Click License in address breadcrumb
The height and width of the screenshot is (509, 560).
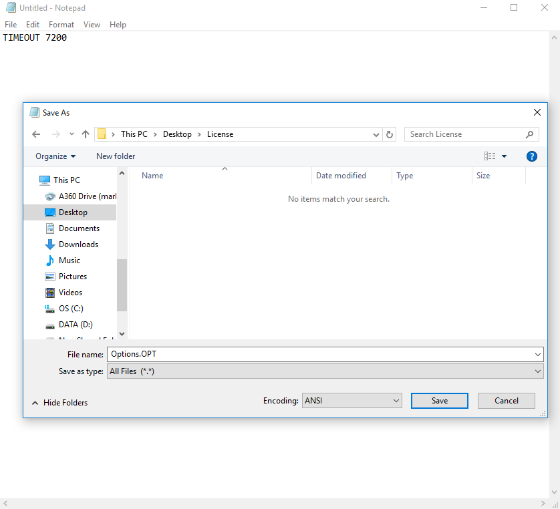click(x=220, y=134)
